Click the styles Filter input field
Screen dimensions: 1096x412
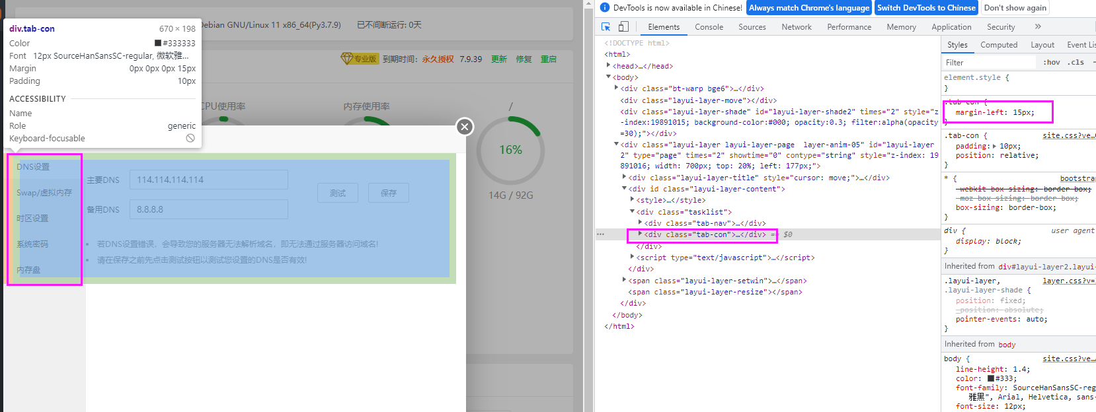coord(989,62)
